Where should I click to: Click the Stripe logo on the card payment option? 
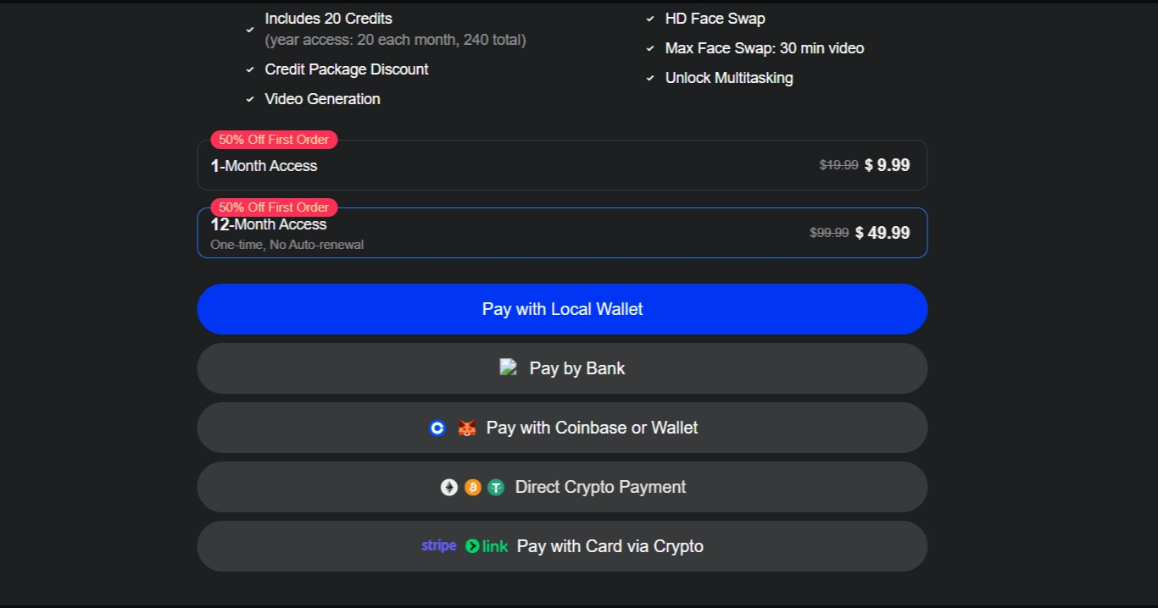439,546
